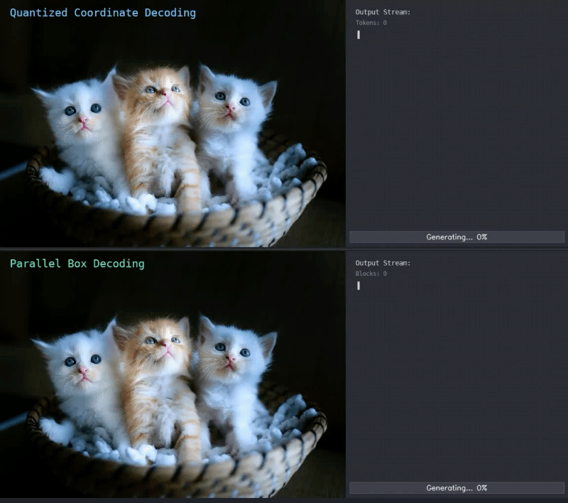
Task: Click the kitten image under Parallel Box Decoding
Action: coord(173,374)
